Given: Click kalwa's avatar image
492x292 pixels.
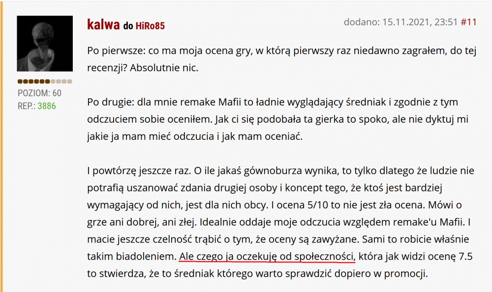Looking at the screenshot, I should coord(45,44).
